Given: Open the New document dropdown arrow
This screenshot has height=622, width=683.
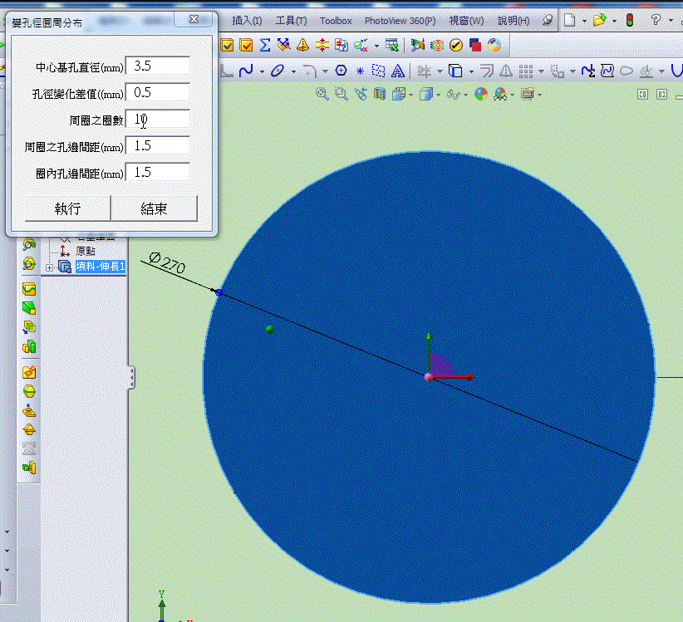Looking at the screenshot, I should (584, 21).
